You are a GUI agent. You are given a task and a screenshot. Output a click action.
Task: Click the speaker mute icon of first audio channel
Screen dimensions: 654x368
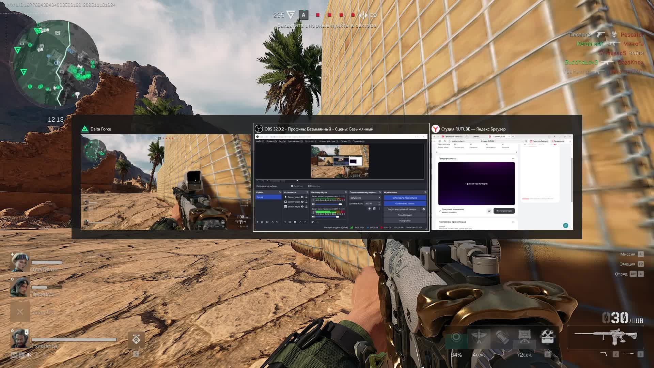[x=313, y=204]
